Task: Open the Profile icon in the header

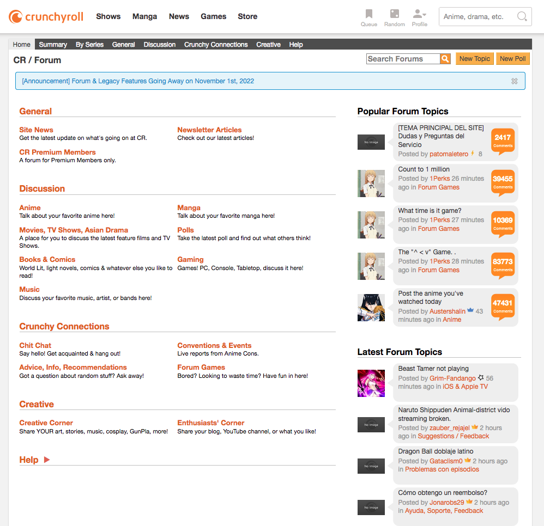Action: [x=419, y=13]
